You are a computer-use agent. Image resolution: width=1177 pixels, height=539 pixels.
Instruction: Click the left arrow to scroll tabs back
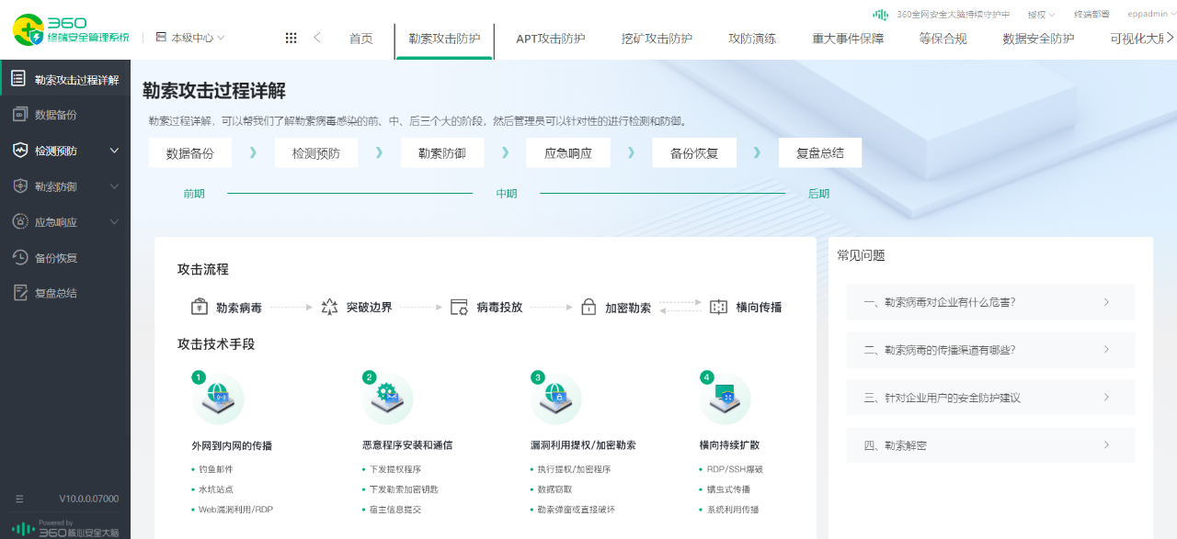click(x=317, y=38)
